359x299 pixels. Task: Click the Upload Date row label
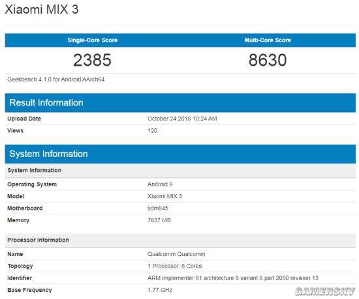click(24, 119)
